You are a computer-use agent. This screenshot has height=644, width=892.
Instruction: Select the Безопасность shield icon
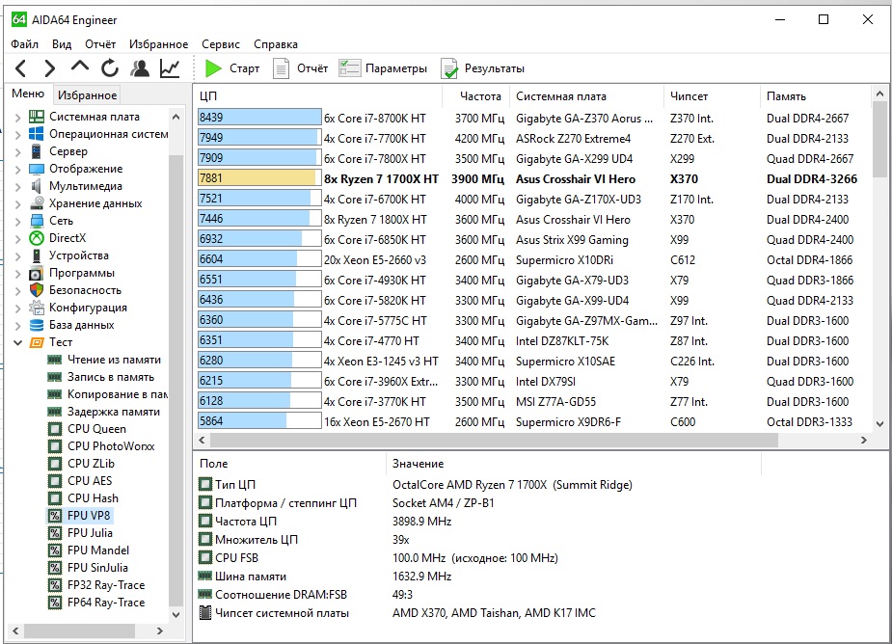[37, 290]
